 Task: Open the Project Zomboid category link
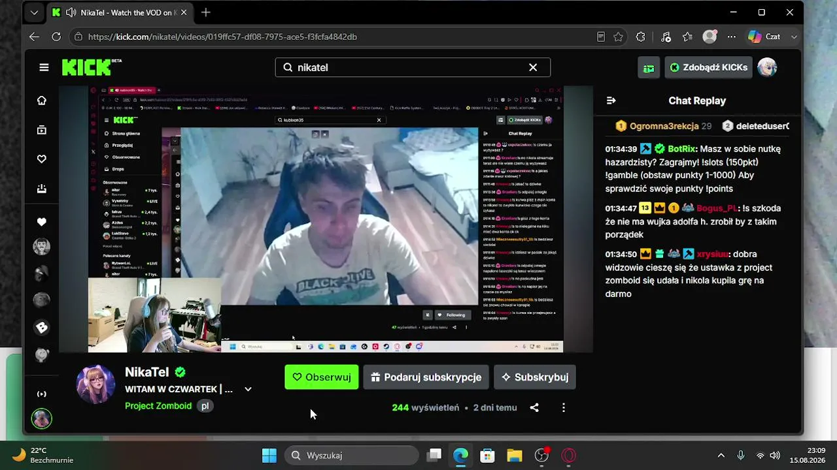point(158,406)
